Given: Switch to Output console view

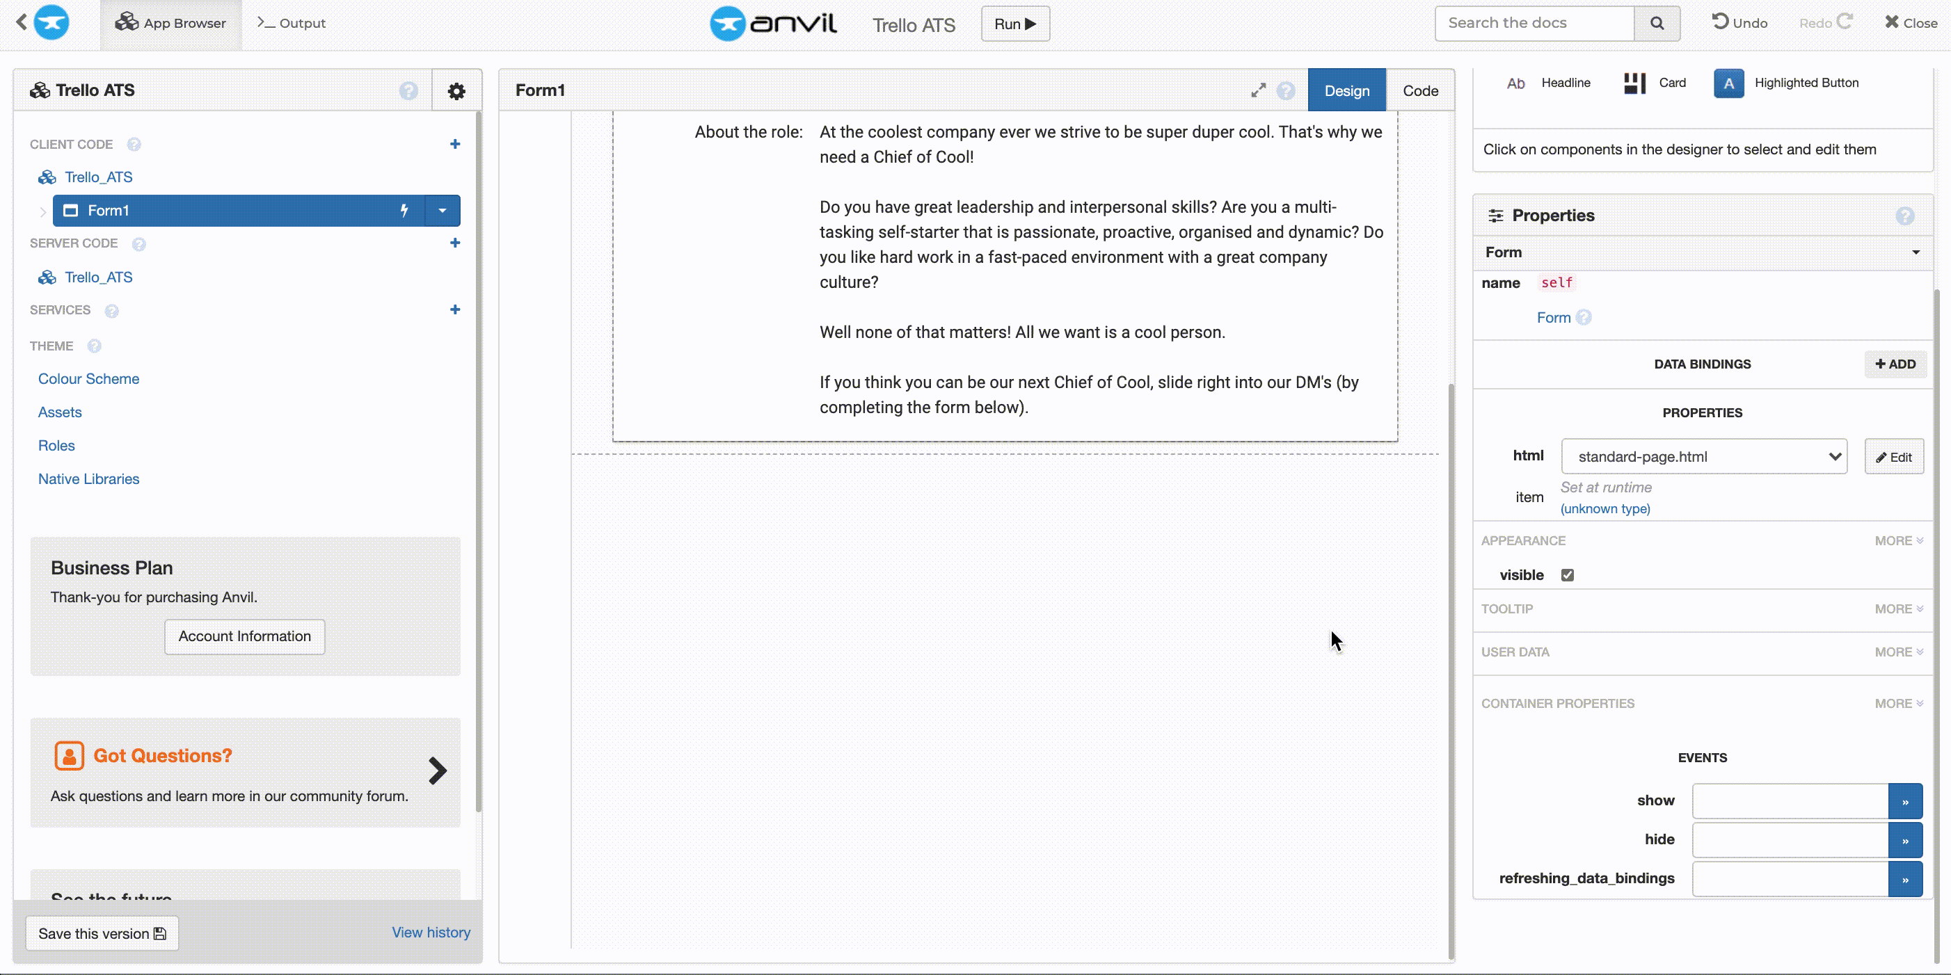Looking at the screenshot, I should [291, 22].
